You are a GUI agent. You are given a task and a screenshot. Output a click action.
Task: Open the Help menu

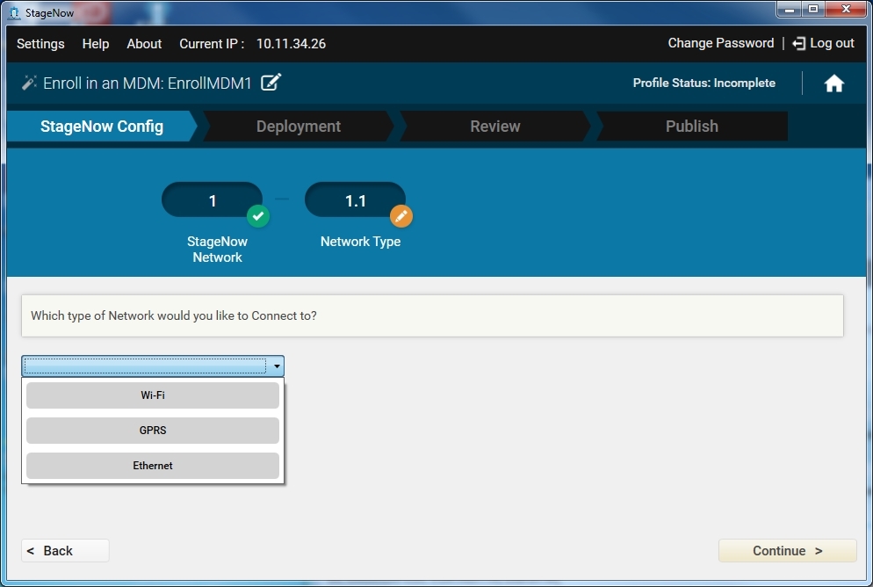96,44
